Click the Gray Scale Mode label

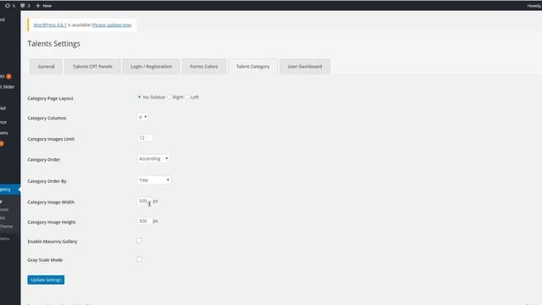tap(45, 260)
